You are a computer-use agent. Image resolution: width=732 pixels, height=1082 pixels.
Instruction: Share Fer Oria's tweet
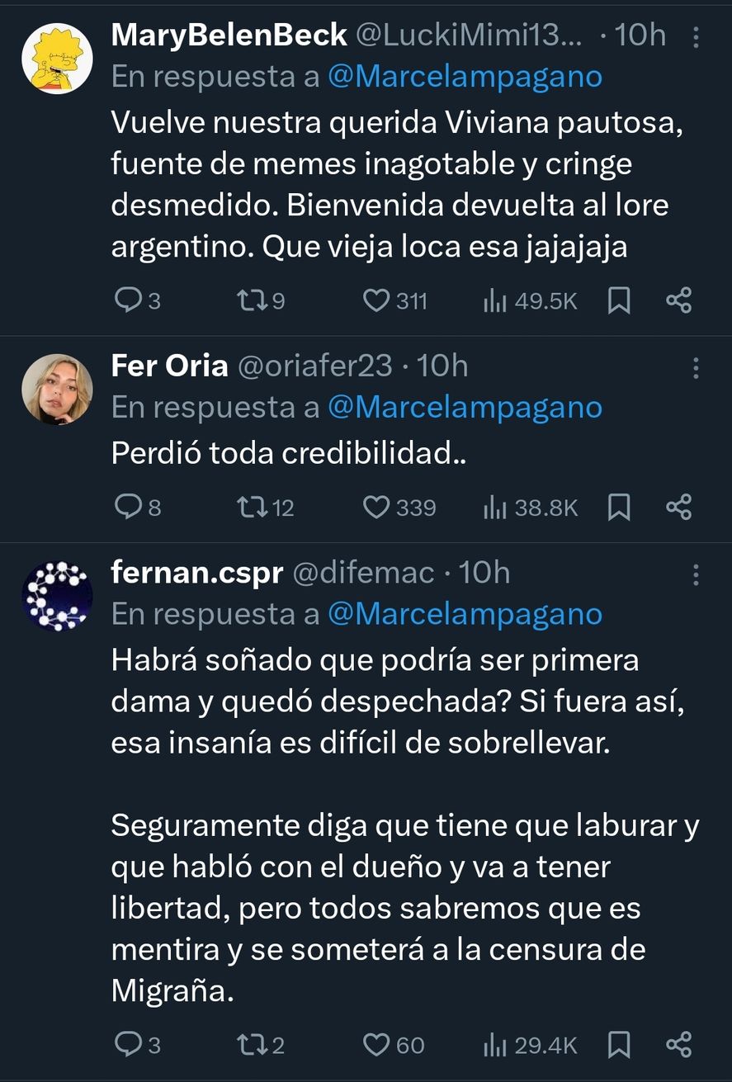coord(678,507)
